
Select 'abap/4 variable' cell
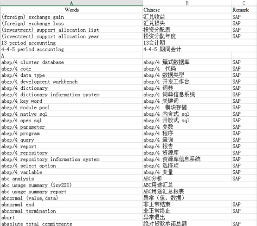point(71,172)
